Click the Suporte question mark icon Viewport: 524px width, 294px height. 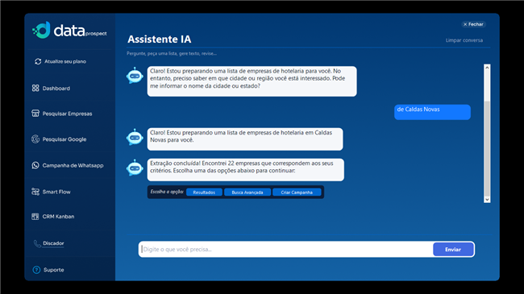point(36,270)
